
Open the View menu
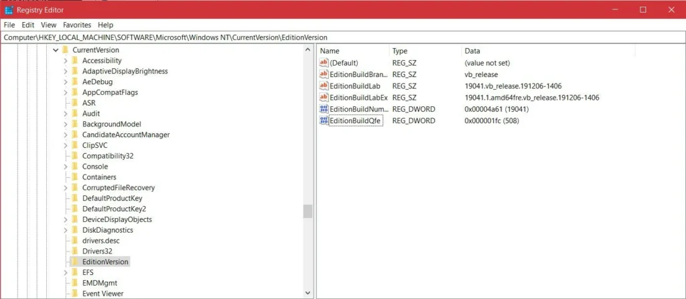(x=48, y=25)
